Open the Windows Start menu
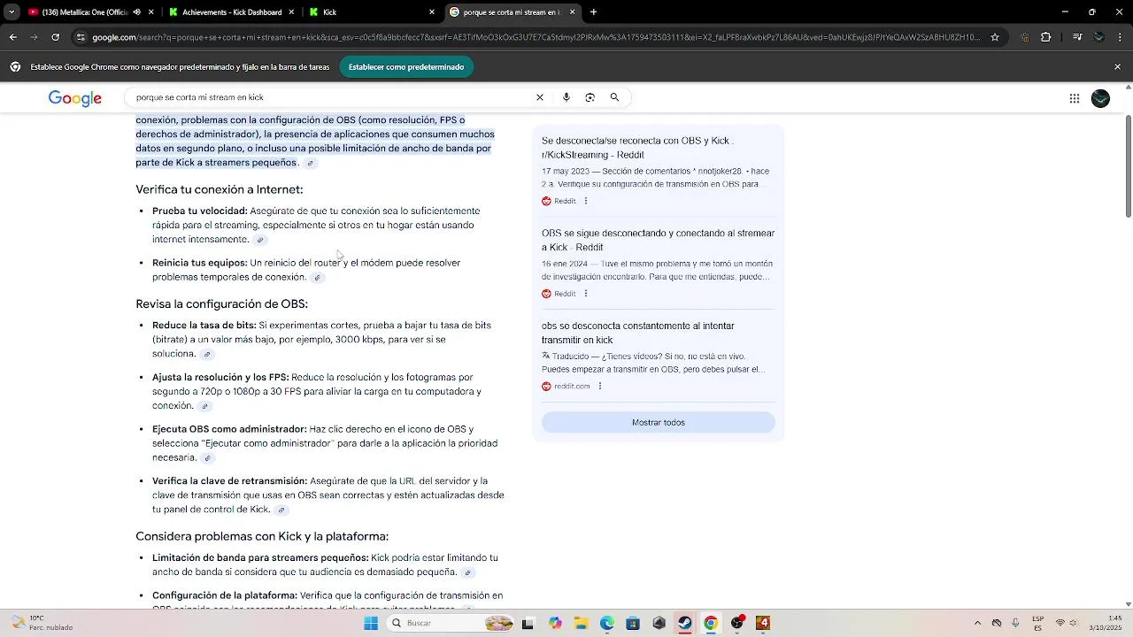Viewport: 1133px width, 637px height. point(371,623)
